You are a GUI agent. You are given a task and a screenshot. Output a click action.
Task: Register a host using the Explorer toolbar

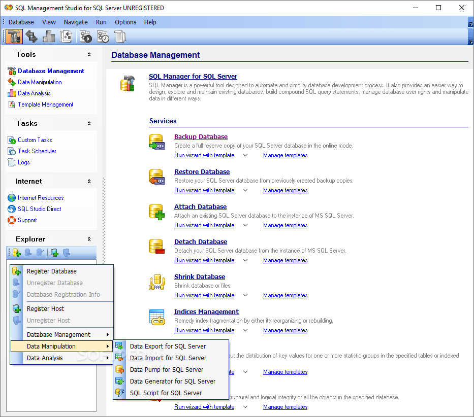54,252
